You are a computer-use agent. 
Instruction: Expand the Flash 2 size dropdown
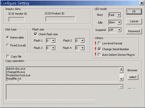82,40
